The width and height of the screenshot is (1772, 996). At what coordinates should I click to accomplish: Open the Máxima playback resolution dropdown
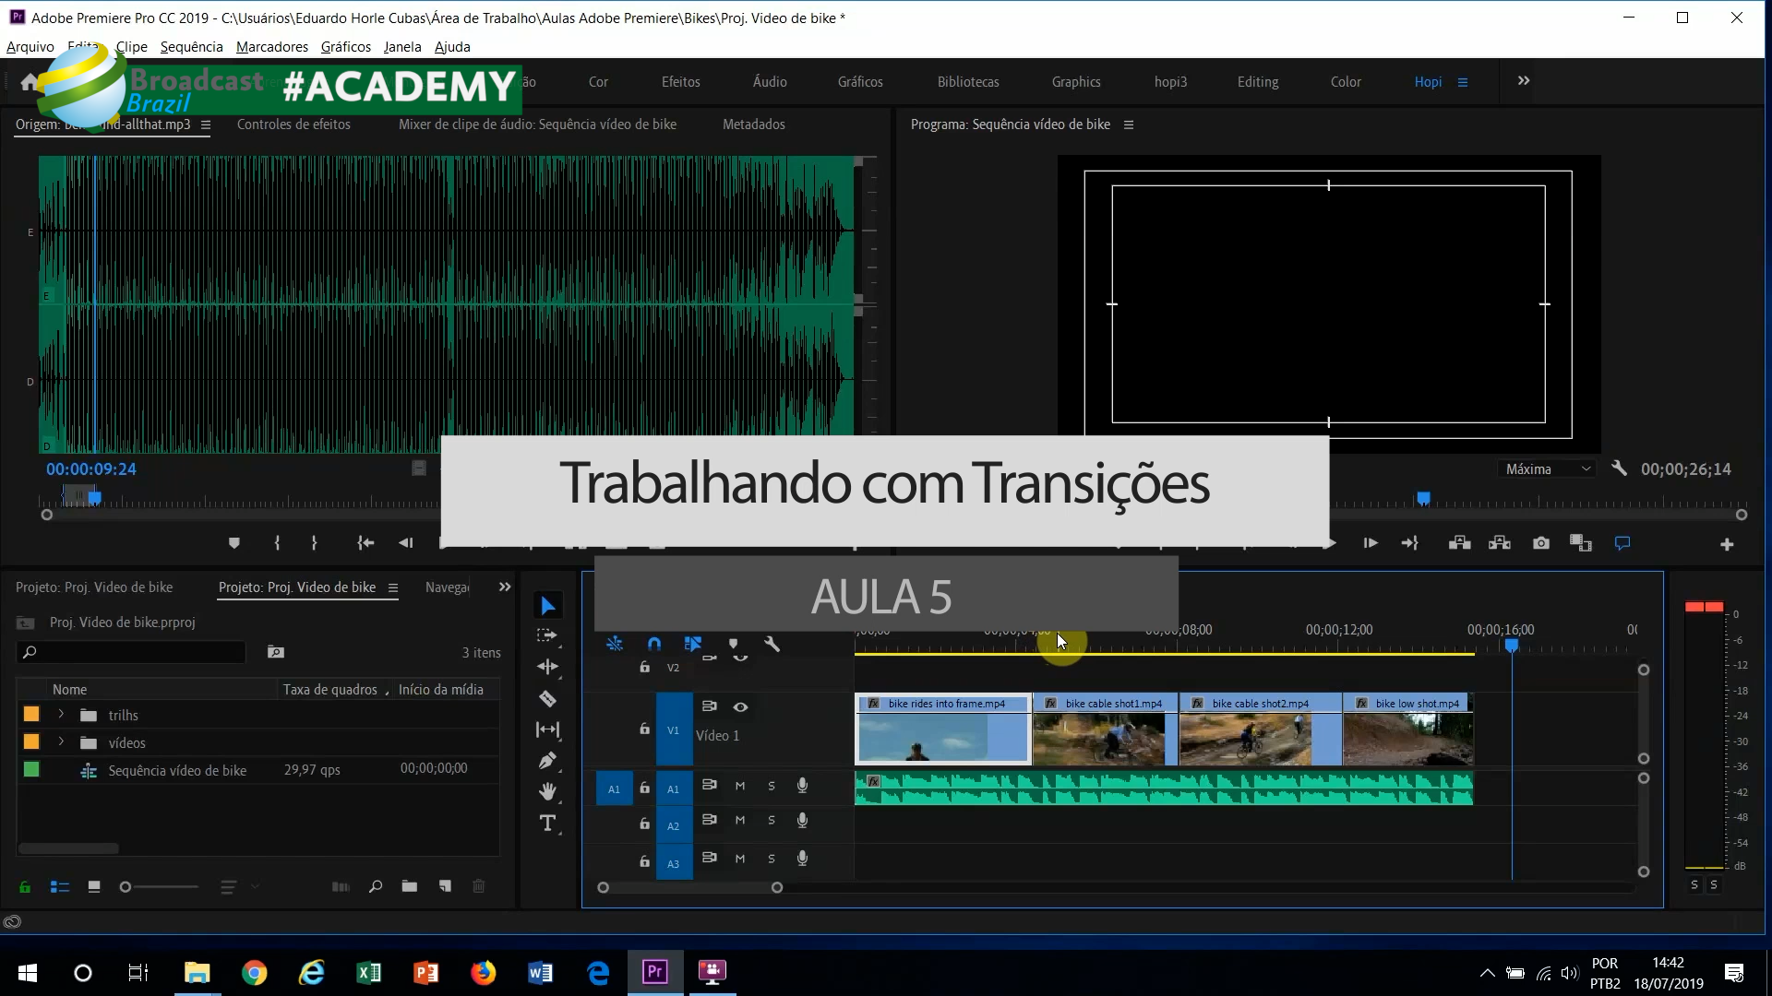pyautogui.click(x=1548, y=468)
